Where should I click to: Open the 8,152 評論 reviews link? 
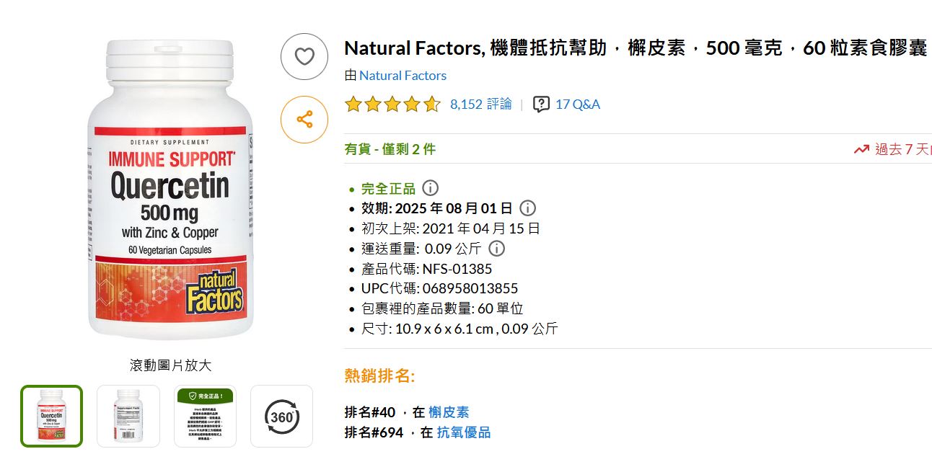[x=480, y=104]
